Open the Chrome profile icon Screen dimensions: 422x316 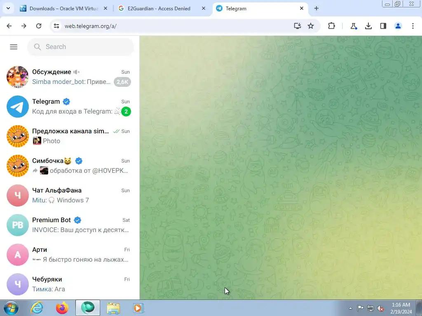coord(398,26)
